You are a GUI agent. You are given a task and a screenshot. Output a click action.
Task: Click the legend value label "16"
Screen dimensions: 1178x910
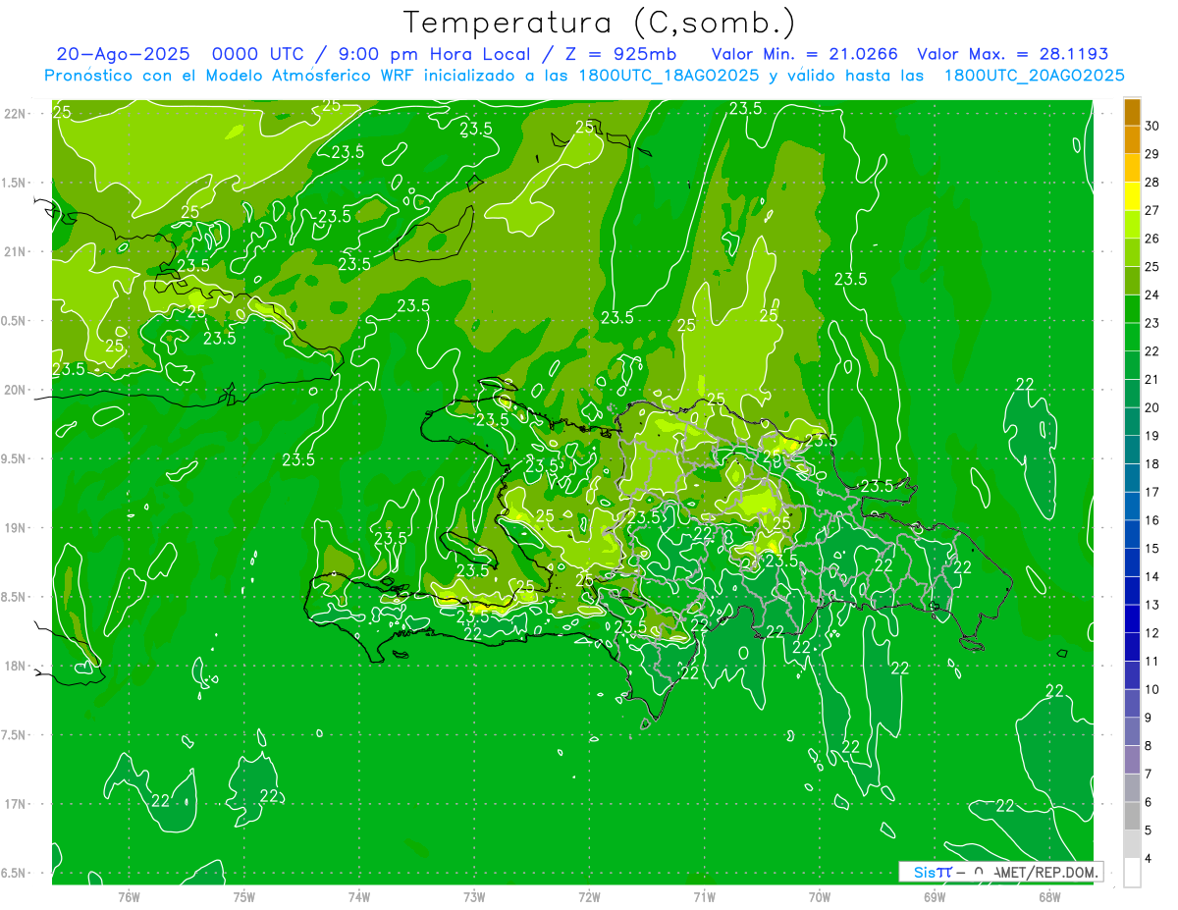(1152, 520)
